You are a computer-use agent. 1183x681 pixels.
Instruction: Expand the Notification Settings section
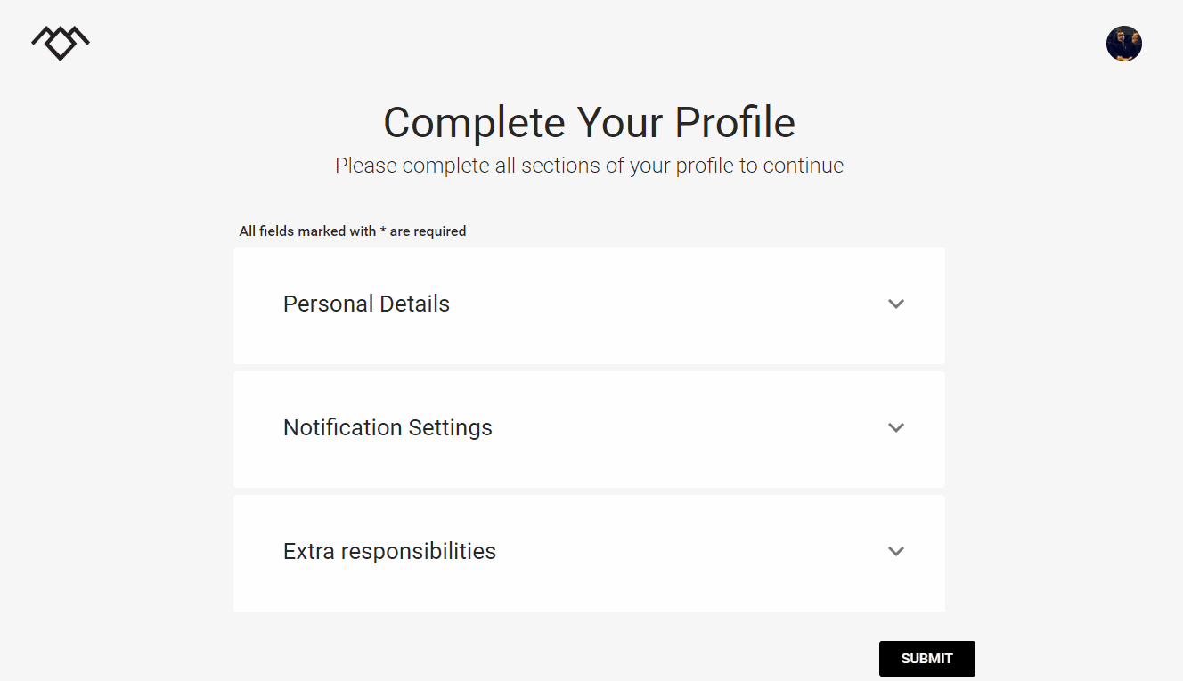[588, 427]
